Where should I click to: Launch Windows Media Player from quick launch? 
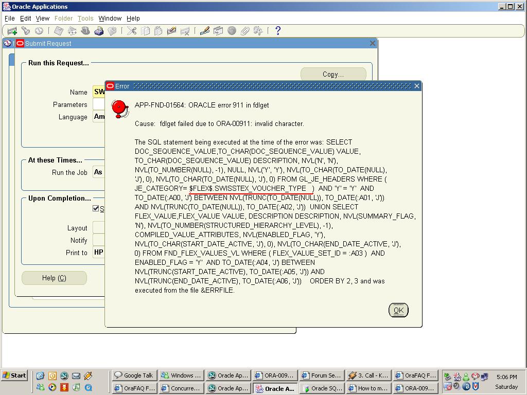pyautogui.click(x=52, y=387)
